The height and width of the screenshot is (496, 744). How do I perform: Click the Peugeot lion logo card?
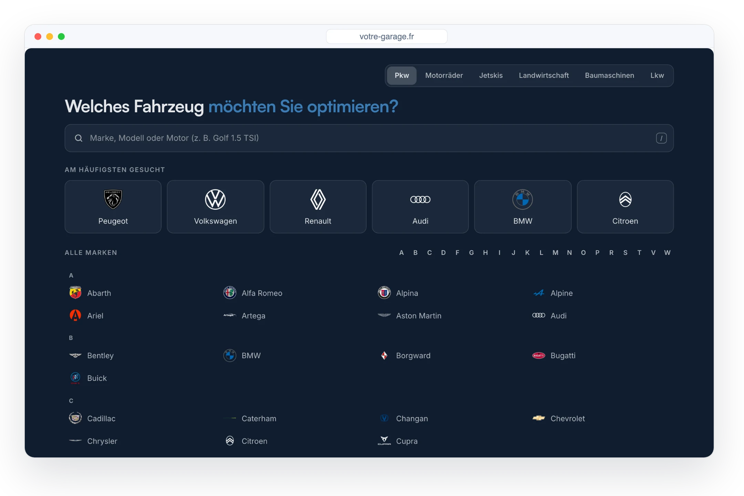click(x=113, y=207)
